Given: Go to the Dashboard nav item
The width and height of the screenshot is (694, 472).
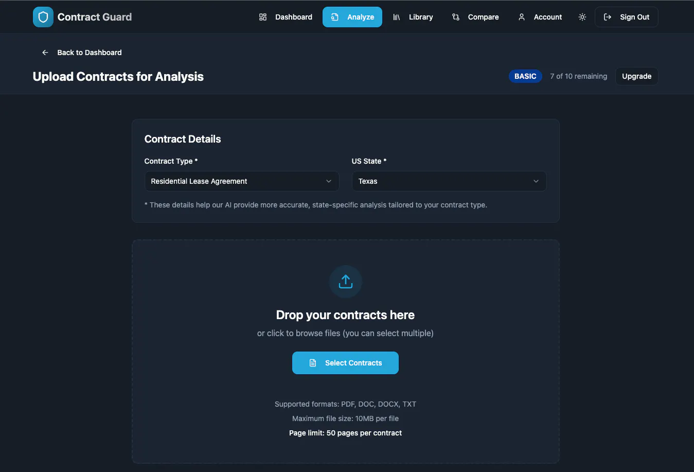Looking at the screenshot, I should (286, 17).
